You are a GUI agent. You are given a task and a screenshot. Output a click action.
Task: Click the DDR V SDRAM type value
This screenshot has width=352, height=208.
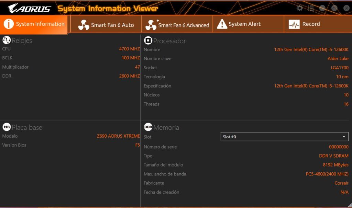point(333,156)
